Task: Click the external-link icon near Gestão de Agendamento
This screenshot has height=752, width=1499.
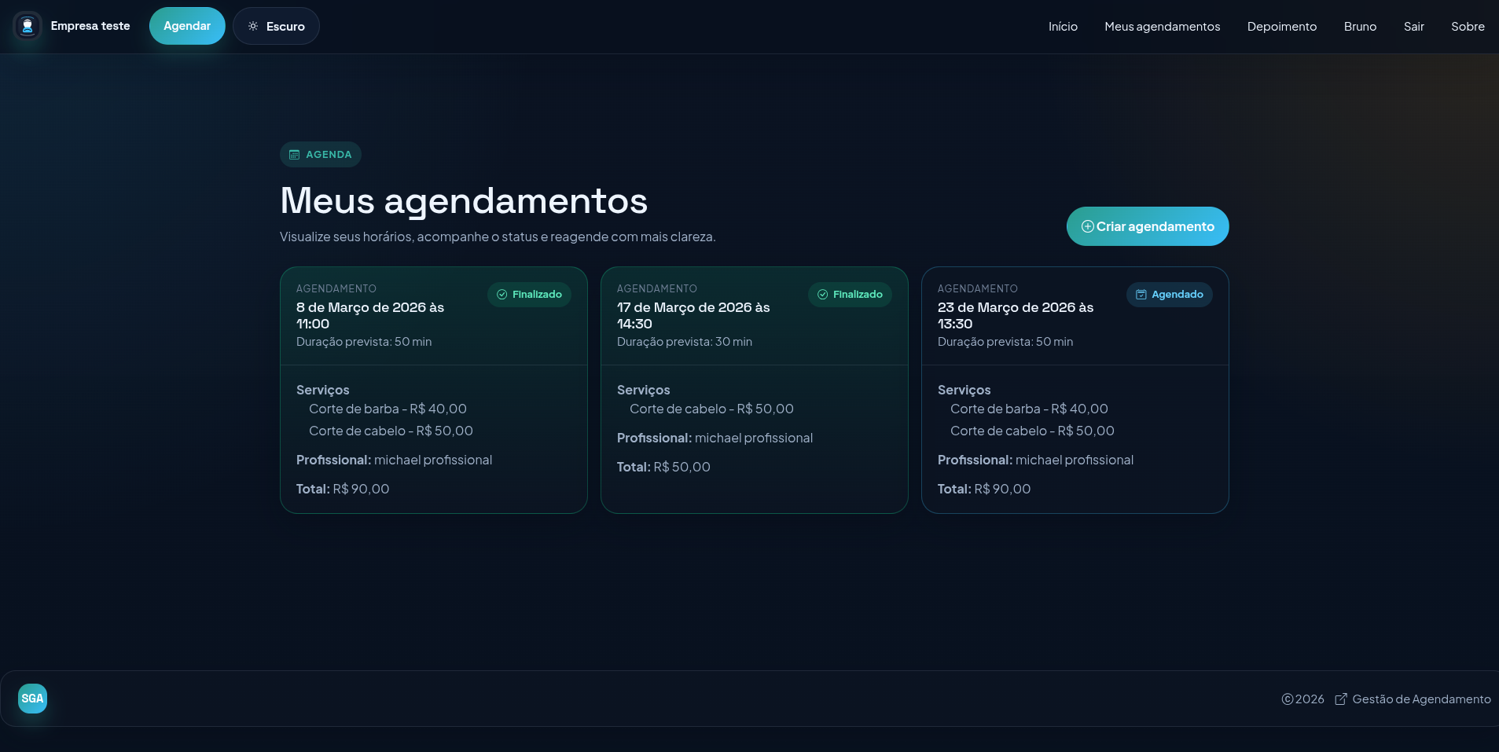Action: pyautogui.click(x=1340, y=699)
